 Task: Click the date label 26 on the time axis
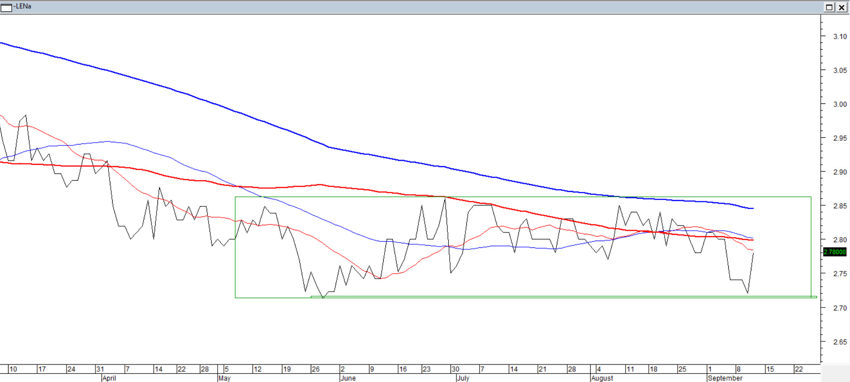coord(315,369)
